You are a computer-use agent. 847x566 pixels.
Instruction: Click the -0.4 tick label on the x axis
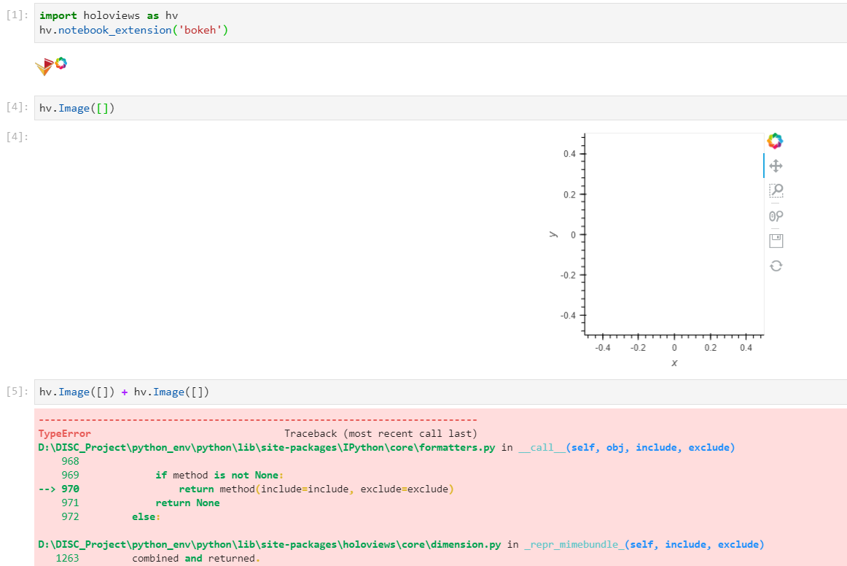click(x=602, y=348)
